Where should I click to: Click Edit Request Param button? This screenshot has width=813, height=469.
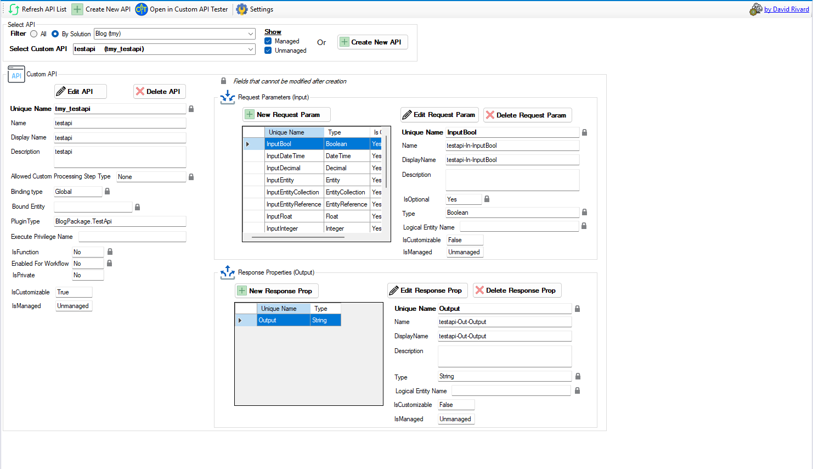(x=439, y=115)
